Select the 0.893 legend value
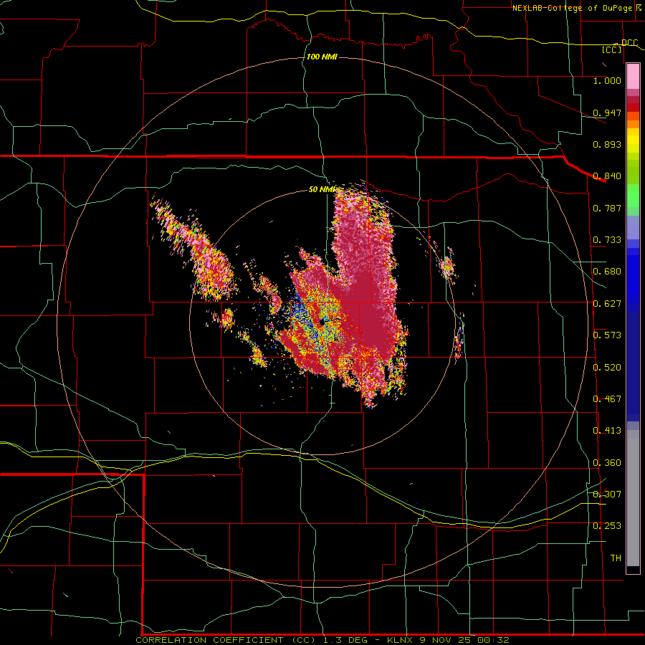 [x=607, y=144]
